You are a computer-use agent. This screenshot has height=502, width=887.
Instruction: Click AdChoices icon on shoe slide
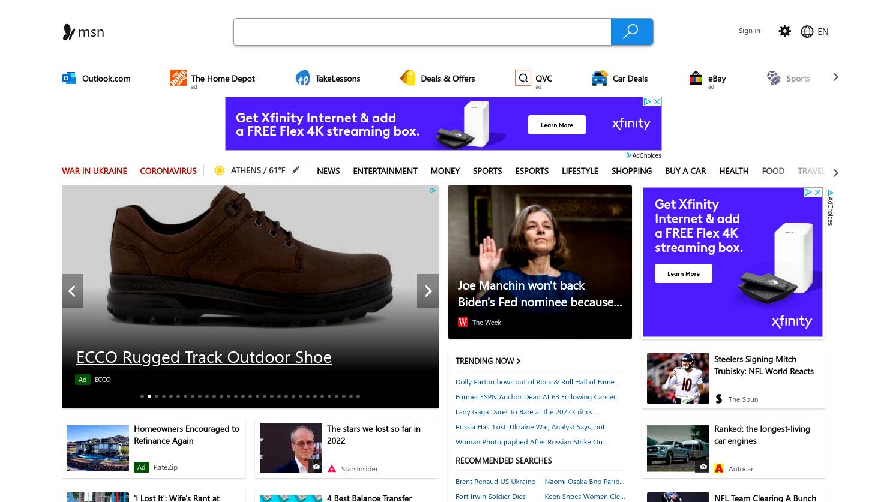433,191
